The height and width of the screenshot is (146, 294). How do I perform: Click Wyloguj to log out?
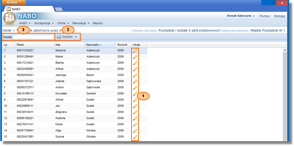(279, 16)
